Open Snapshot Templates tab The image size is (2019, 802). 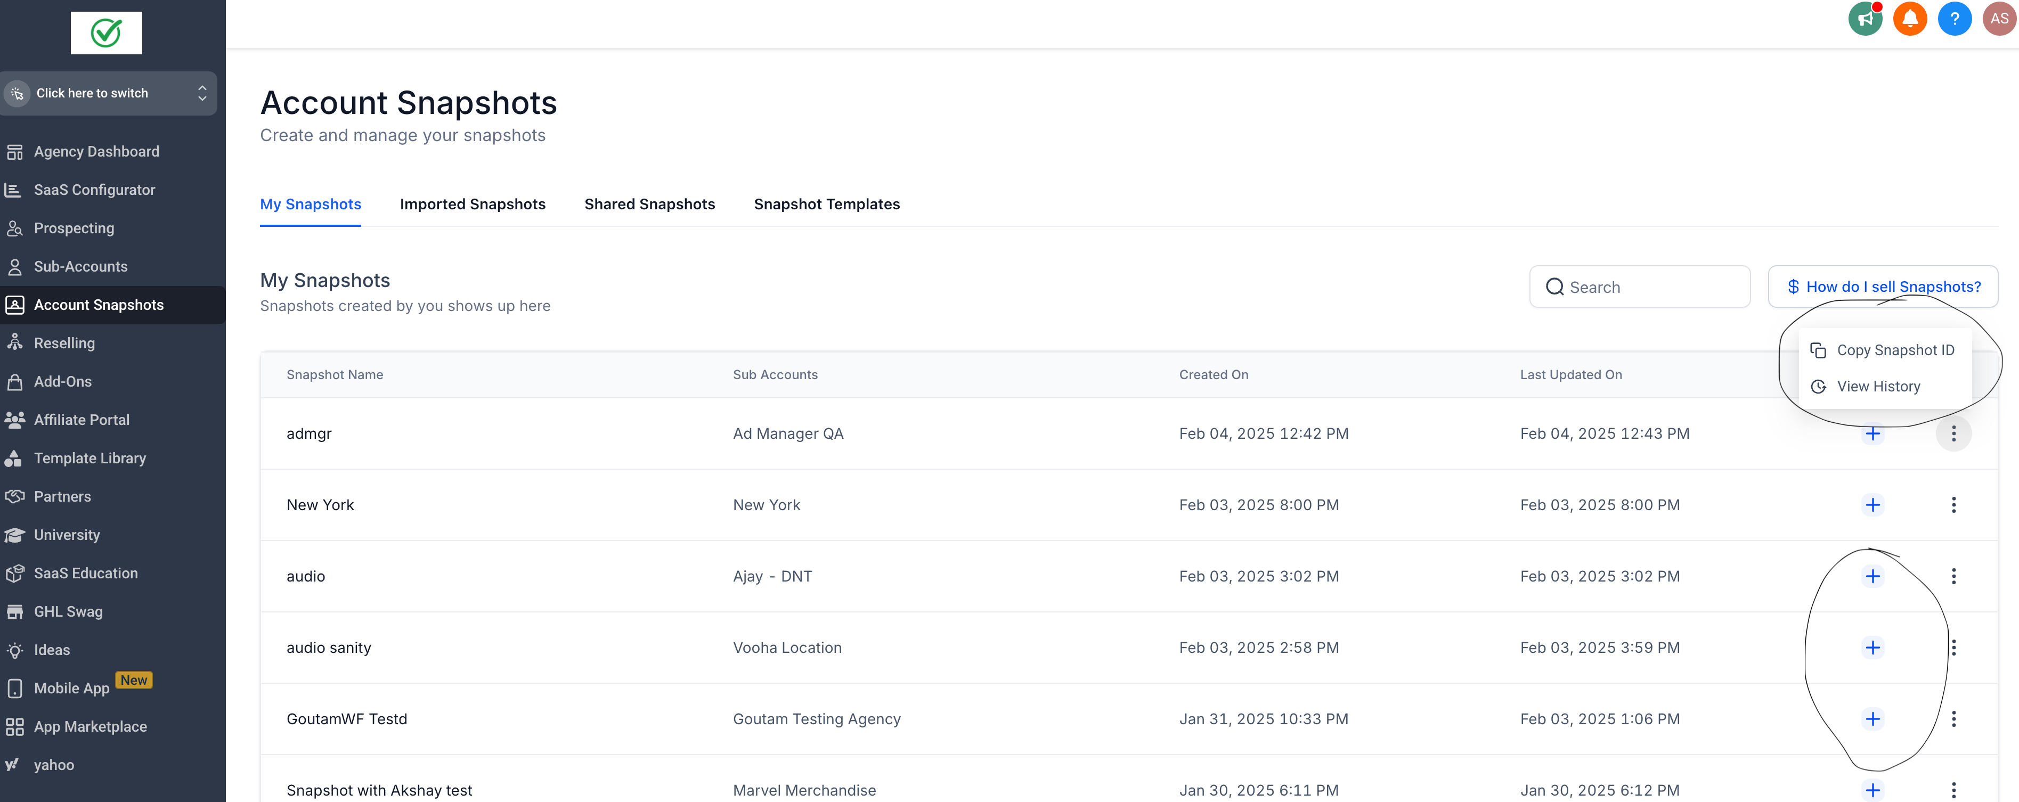[826, 204]
